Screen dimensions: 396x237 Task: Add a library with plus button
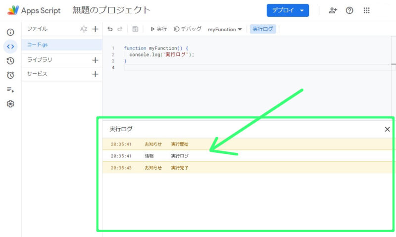96,60
